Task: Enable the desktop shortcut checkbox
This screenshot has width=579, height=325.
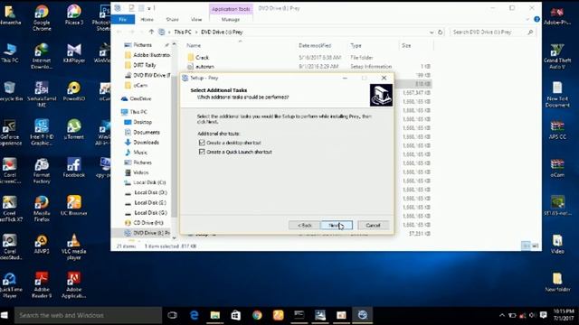Action: (202, 143)
